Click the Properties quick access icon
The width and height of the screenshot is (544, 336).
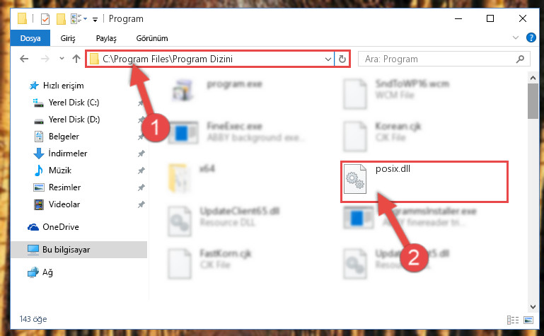point(45,18)
